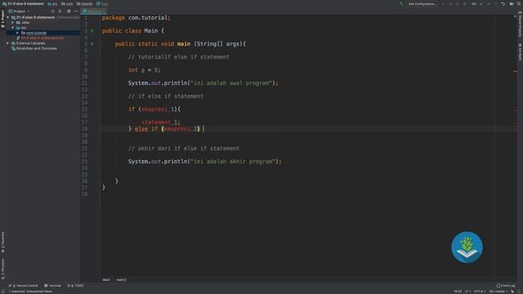Hide the Project panel with minus icon
Viewport: 523px width, 294px height.
pos(76,11)
